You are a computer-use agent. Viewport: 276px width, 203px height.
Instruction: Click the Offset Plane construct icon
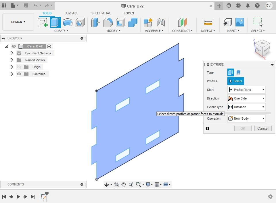(182, 22)
